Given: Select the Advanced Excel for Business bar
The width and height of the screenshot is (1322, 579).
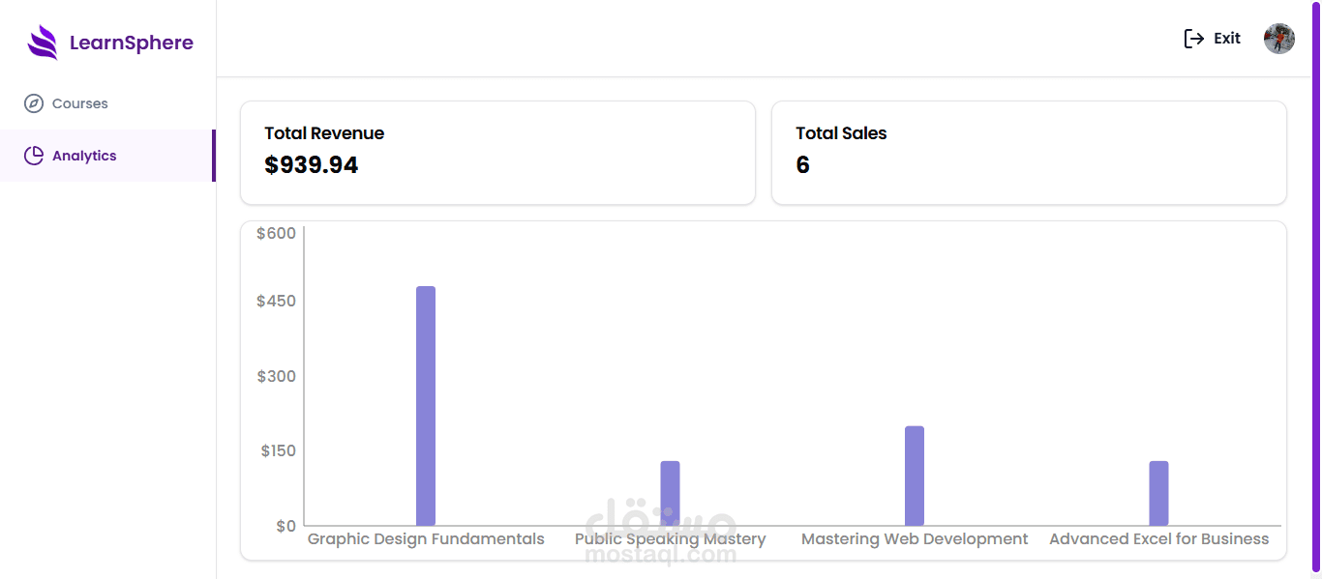Looking at the screenshot, I should [1158, 493].
